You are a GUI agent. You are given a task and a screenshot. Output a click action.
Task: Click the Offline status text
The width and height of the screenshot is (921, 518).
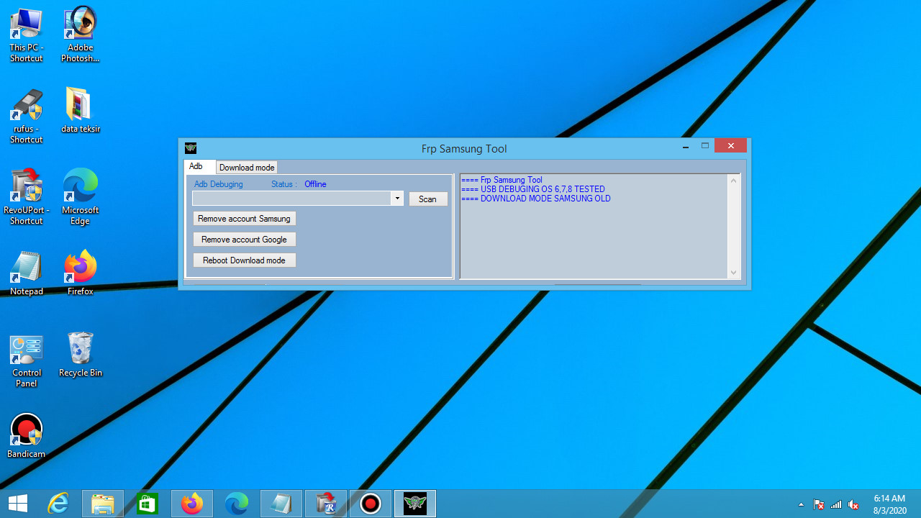click(315, 184)
